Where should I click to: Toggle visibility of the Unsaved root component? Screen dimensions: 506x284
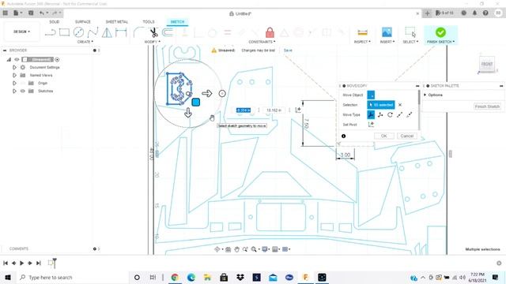pos(17,60)
